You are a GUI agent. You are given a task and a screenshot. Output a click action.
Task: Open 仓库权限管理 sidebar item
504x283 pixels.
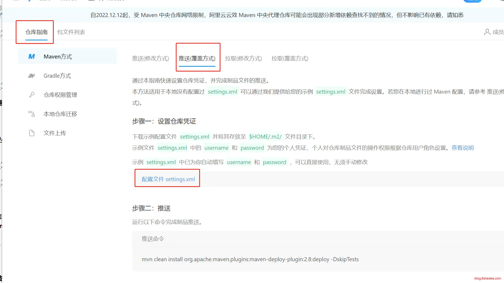[60, 95]
